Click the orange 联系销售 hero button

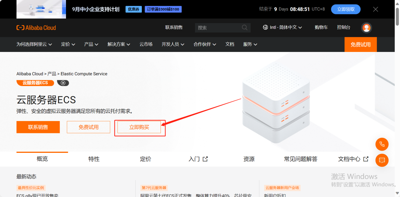pyautogui.click(x=38, y=127)
